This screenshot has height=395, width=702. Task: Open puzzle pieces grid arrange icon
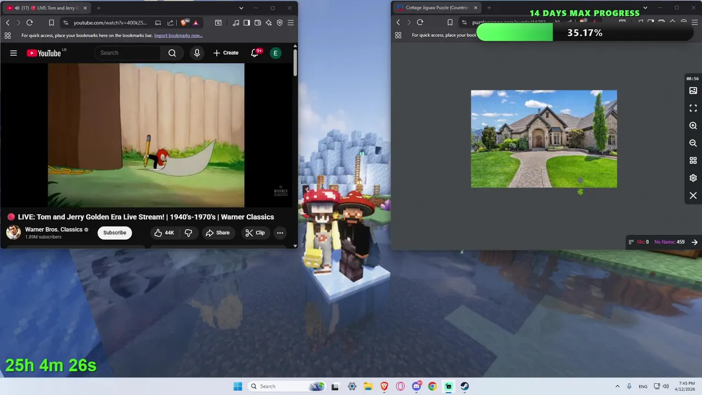[x=693, y=161]
